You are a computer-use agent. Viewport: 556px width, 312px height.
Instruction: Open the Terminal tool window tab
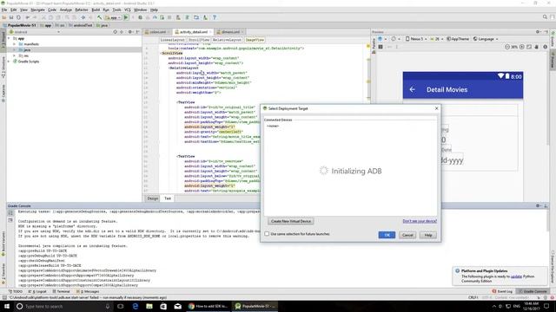click(x=61, y=291)
